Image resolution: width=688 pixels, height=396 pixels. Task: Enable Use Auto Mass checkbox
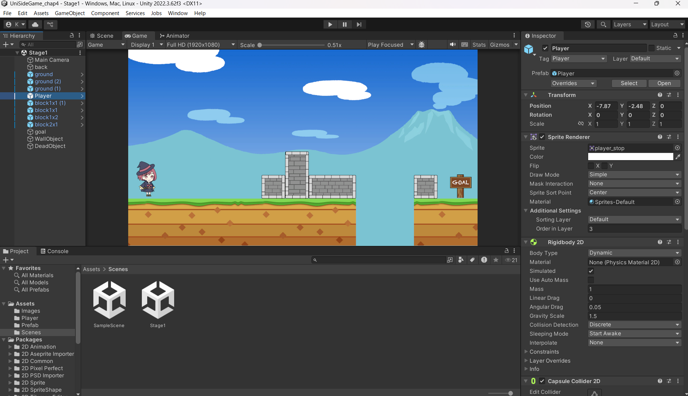coord(591,280)
